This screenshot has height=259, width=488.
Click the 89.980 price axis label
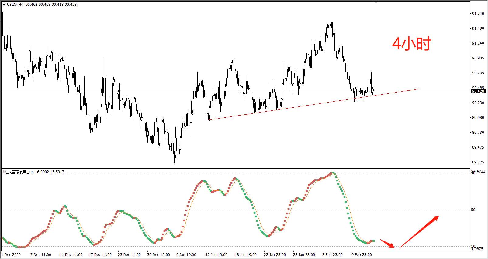pyautogui.click(x=478, y=118)
